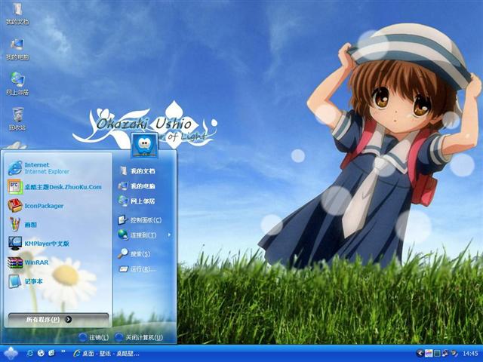Expand the 连接到(T) submenu
The height and width of the screenshot is (362, 483).
(x=143, y=235)
